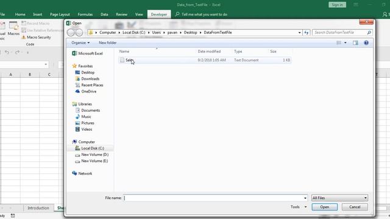Select Network in the navigation pane

tap(82, 173)
